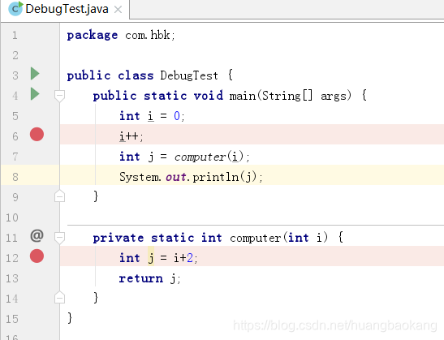Screen dimensions: 444x340
Task: Run class DebugTest from the line 3 gutter arrow
Action: [35, 74]
